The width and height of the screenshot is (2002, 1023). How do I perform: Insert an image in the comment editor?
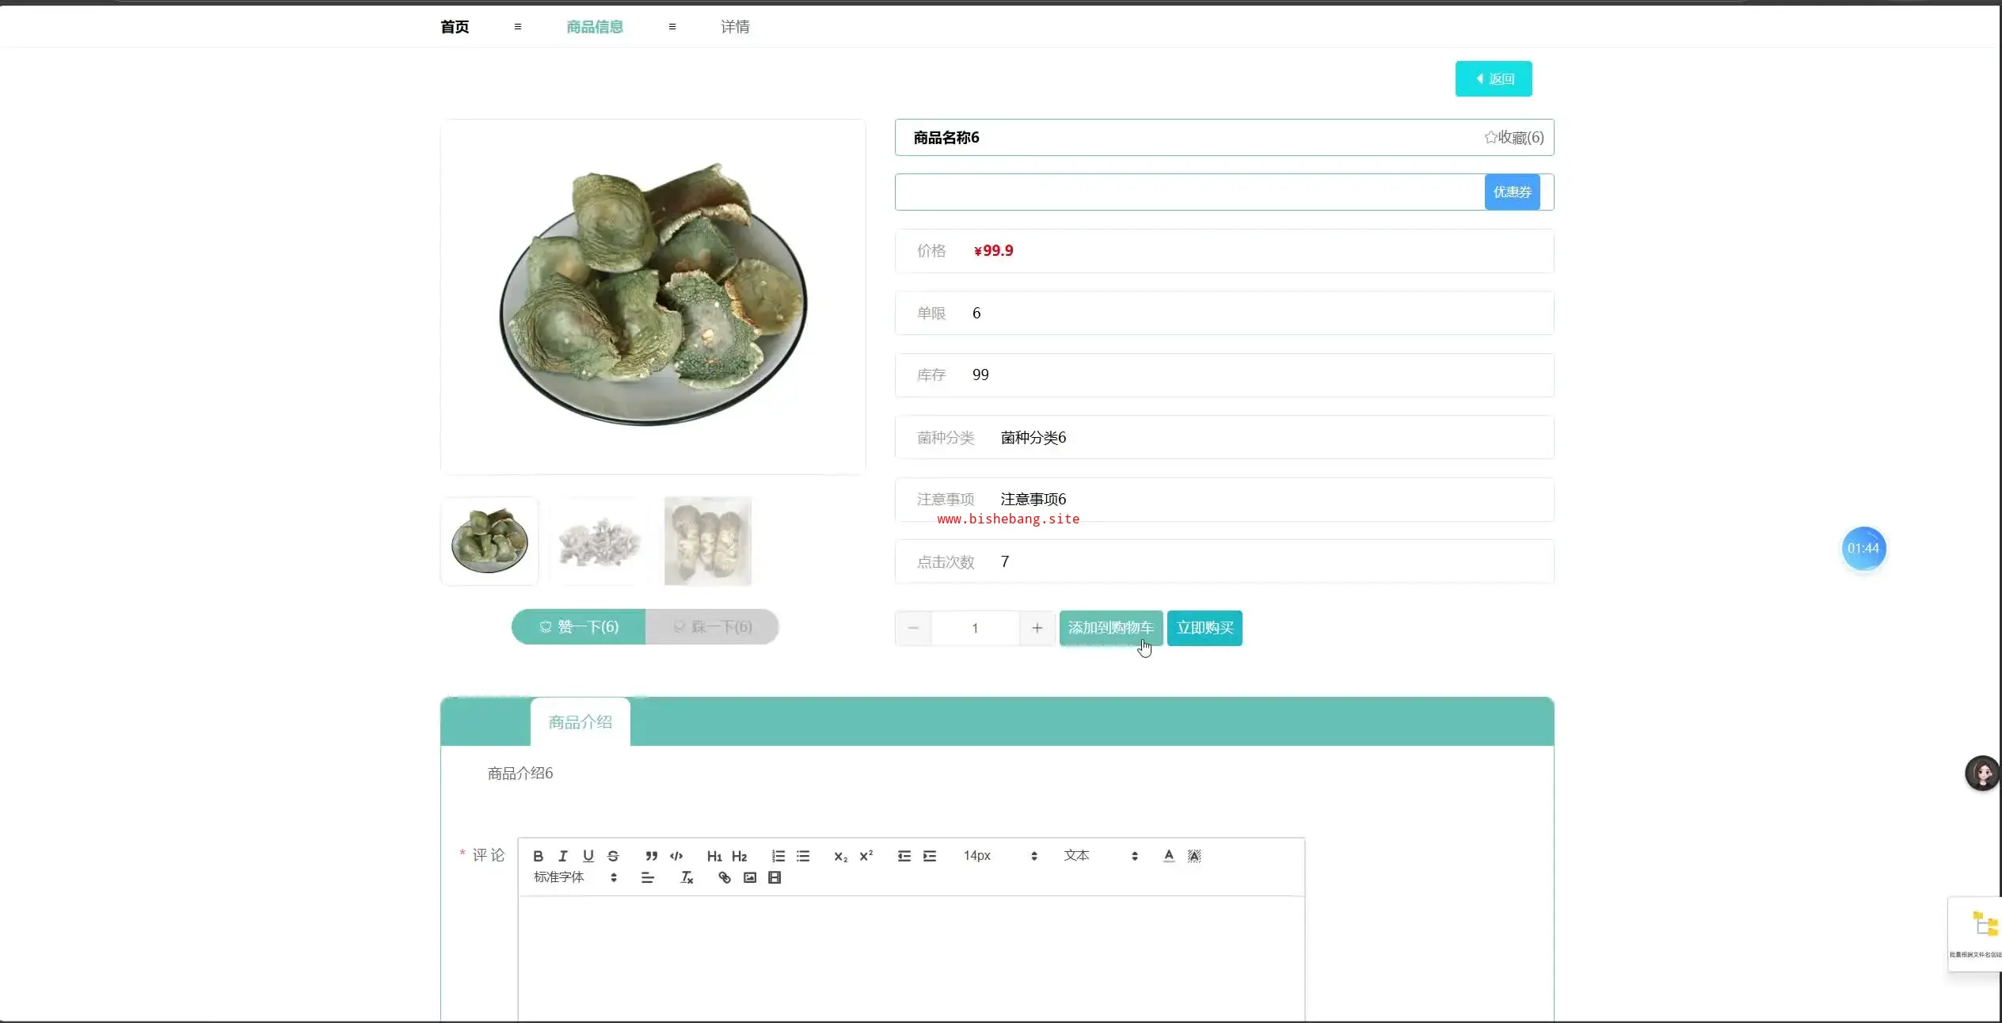(x=749, y=877)
